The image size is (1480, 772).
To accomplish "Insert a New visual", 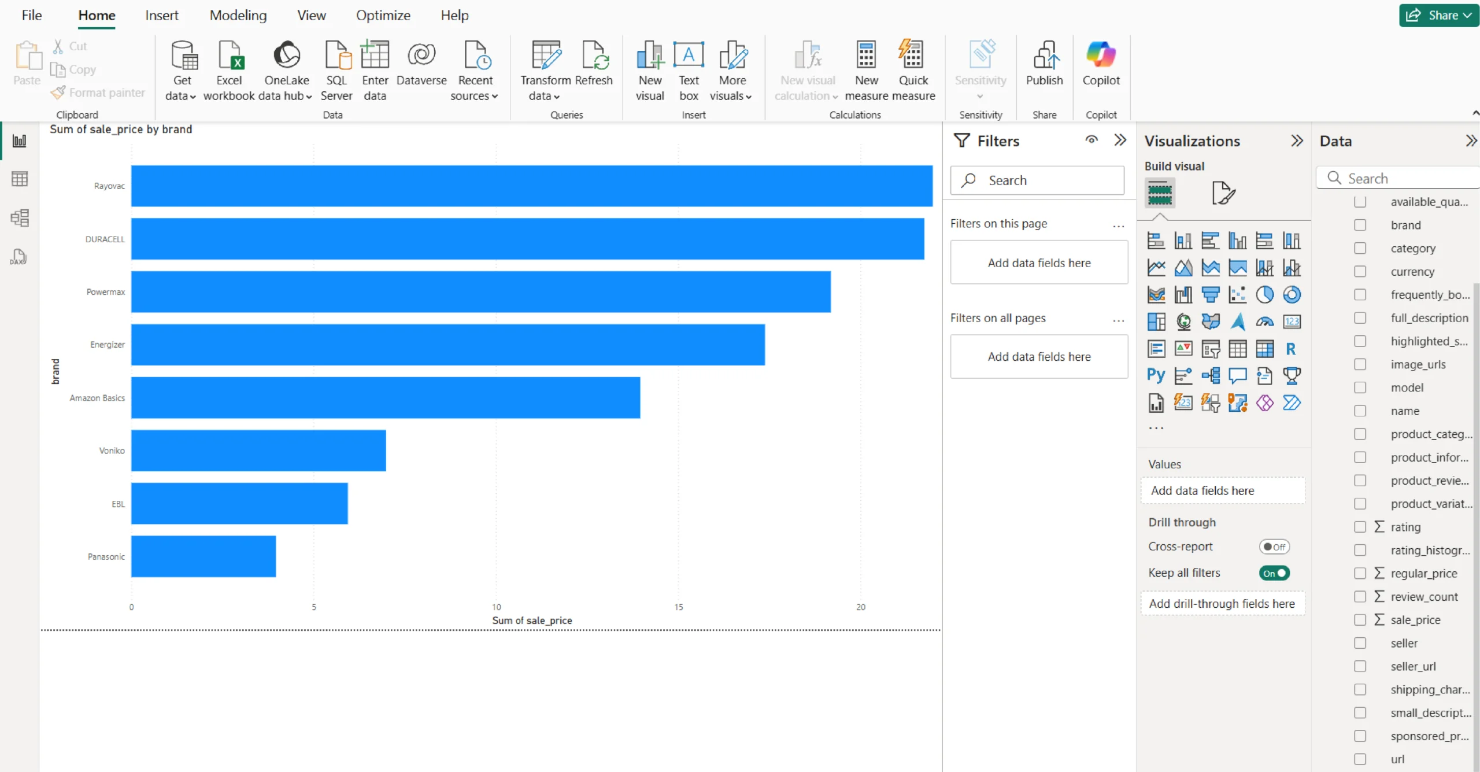I will click(650, 71).
